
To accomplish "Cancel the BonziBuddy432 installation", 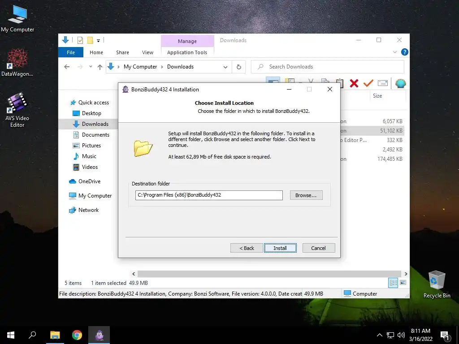I will click(319, 248).
